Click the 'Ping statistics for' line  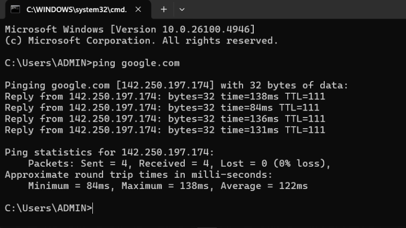point(110,153)
